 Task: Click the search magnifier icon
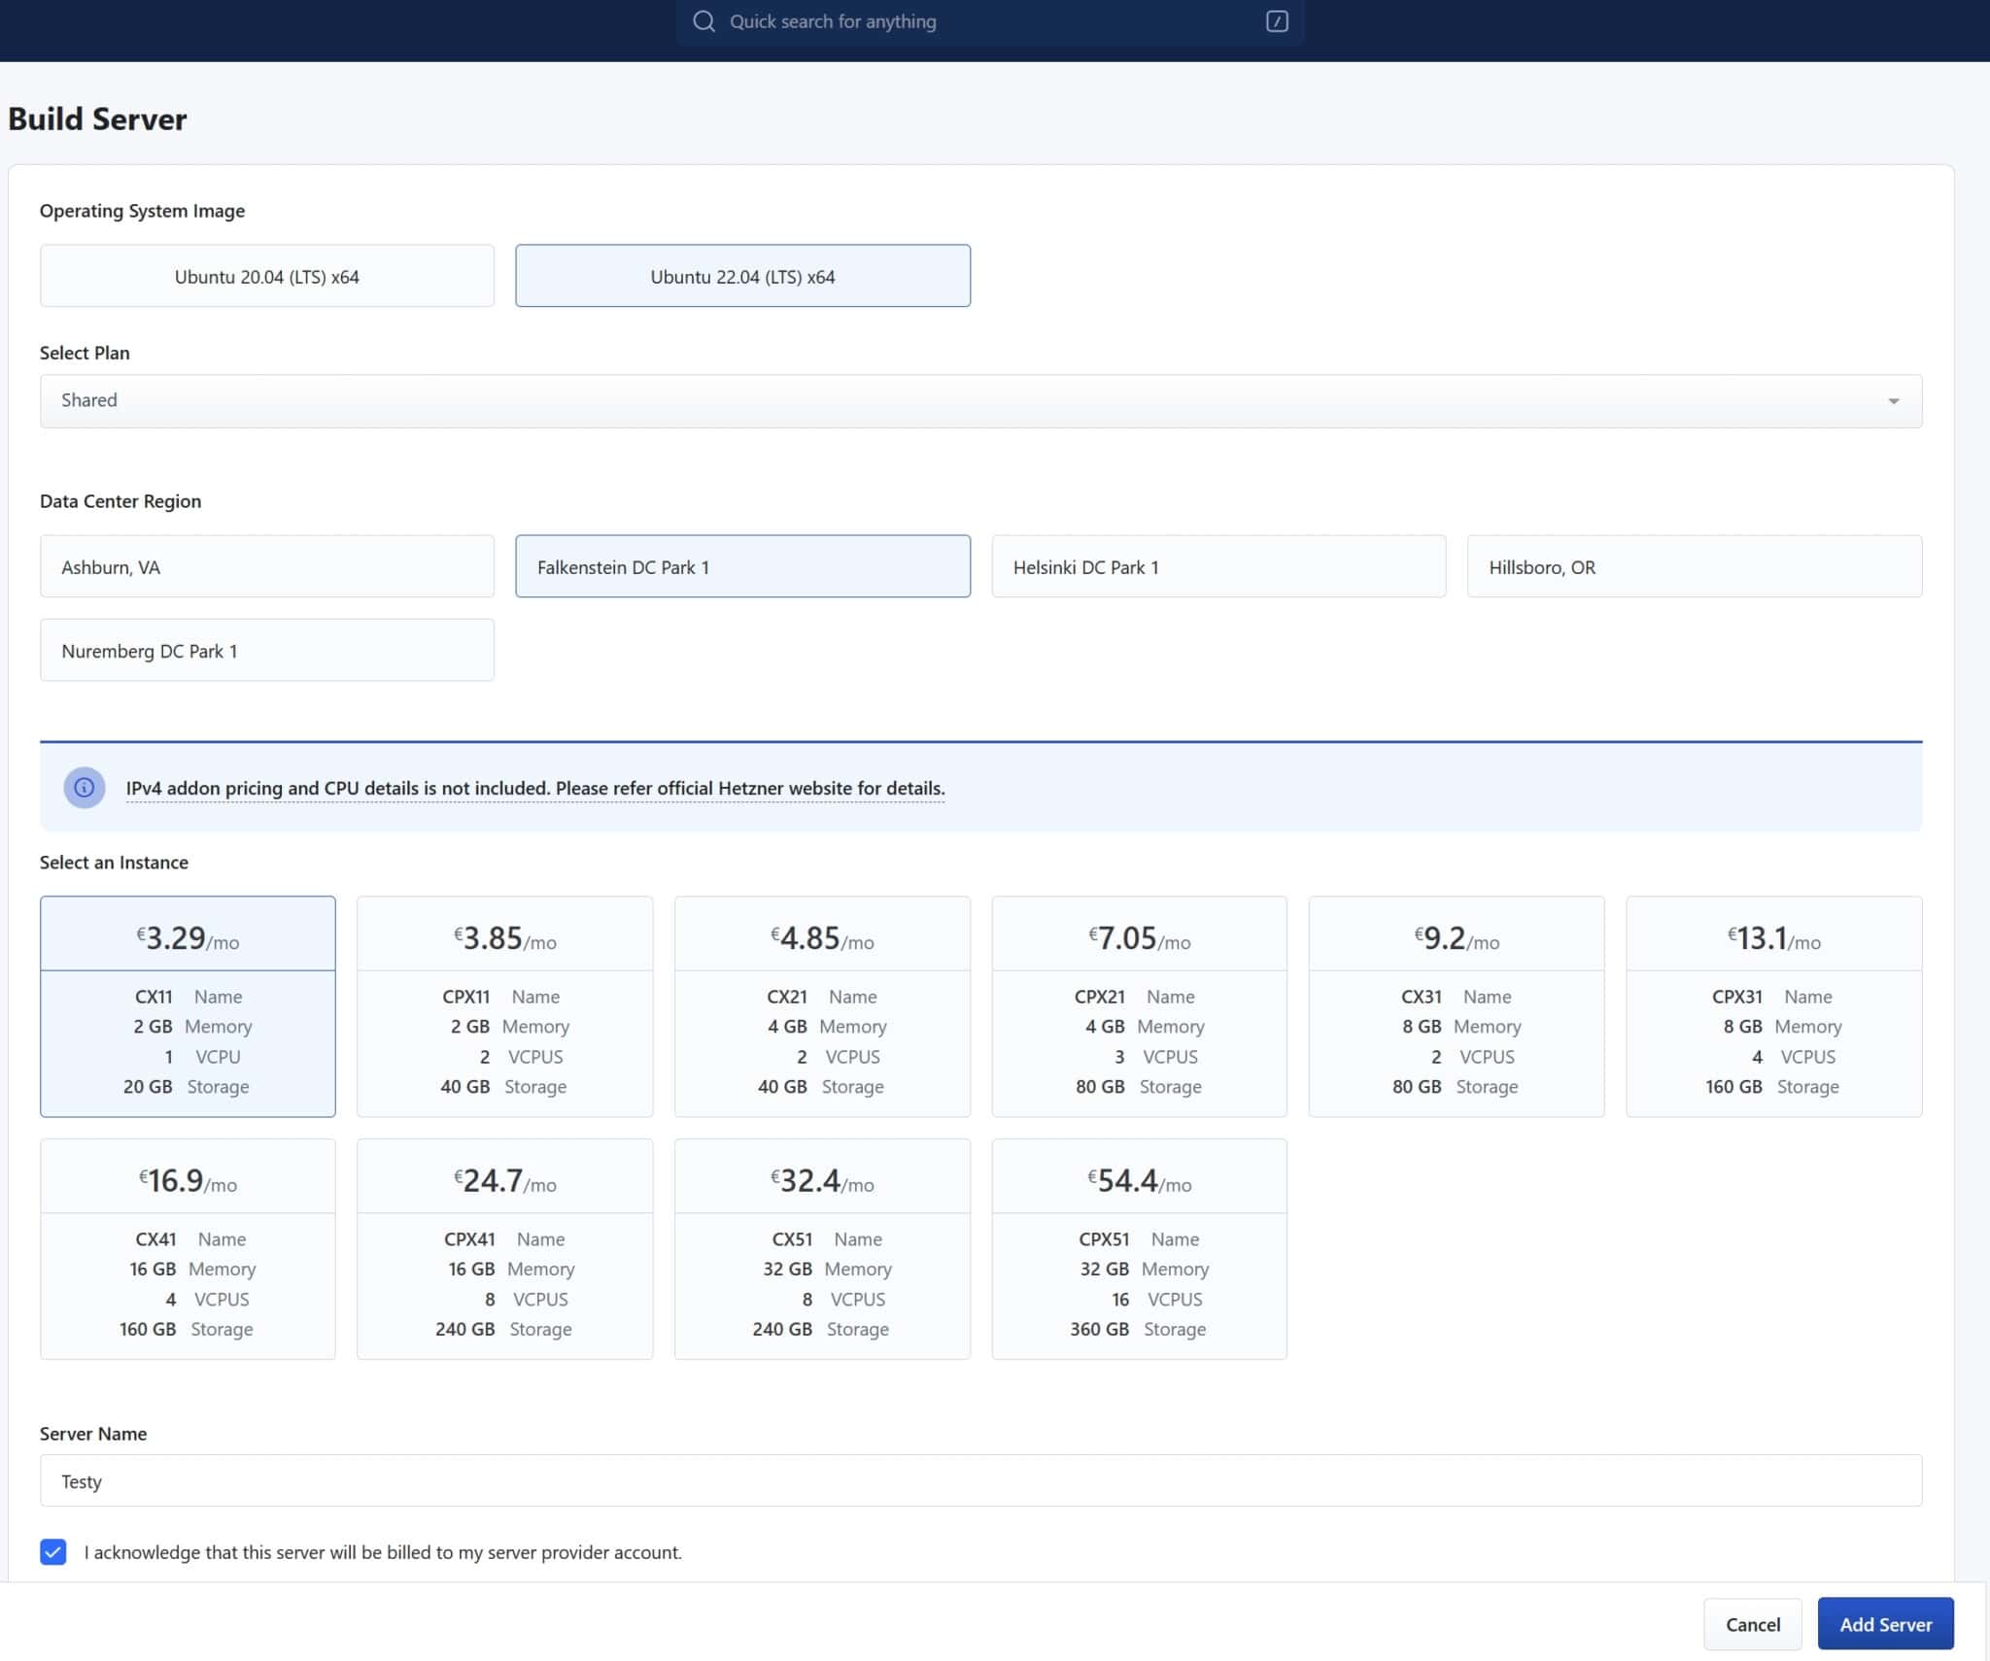[x=703, y=21]
